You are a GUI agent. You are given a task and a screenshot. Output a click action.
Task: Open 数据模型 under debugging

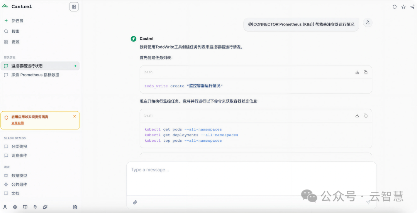(19, 176)
